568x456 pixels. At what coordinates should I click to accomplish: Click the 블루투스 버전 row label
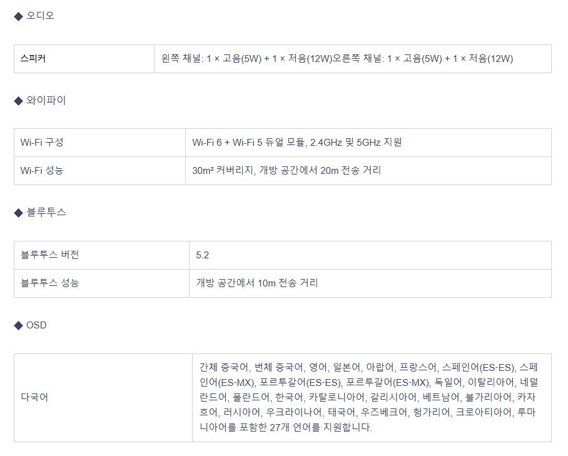[x=49, y=255]
